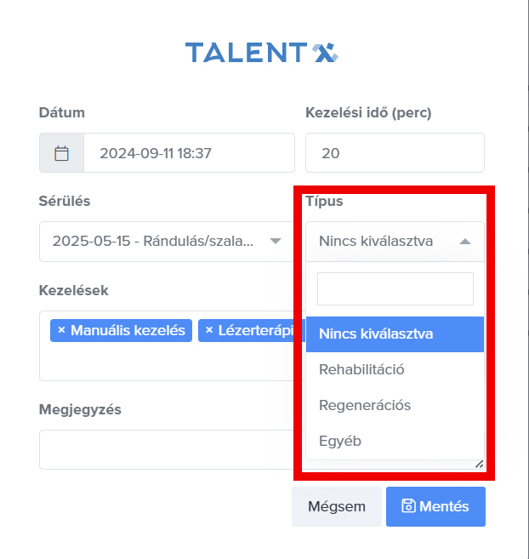Click the Lézerterápia tag label text
Viewport: 529px width, 559px height.
tap(256, 330)
